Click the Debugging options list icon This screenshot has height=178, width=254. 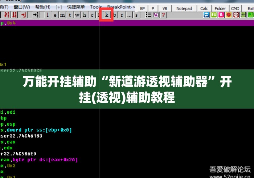pos(148,15)
